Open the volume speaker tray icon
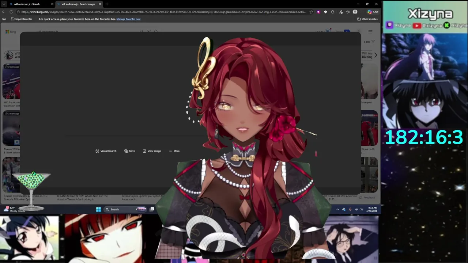This screenshot has height=263, width=468. pos(361,209)
